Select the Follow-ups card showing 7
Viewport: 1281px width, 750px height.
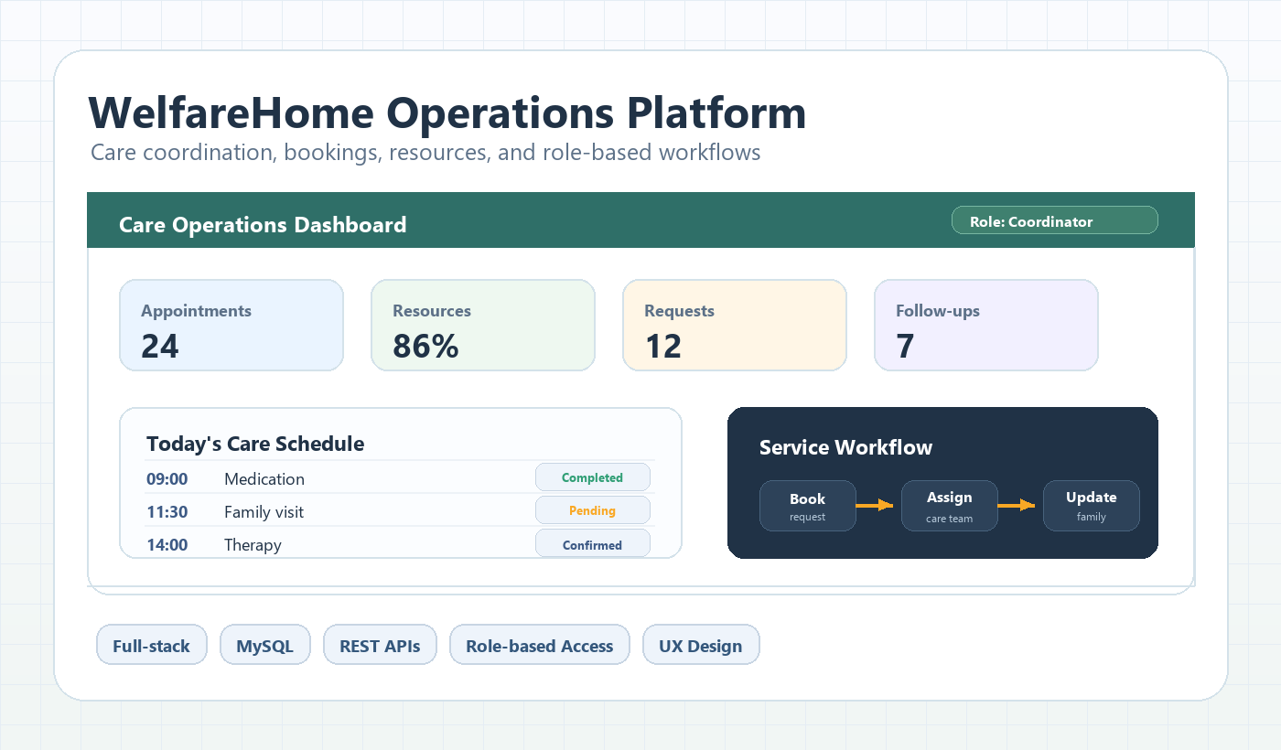coord(986,326)
